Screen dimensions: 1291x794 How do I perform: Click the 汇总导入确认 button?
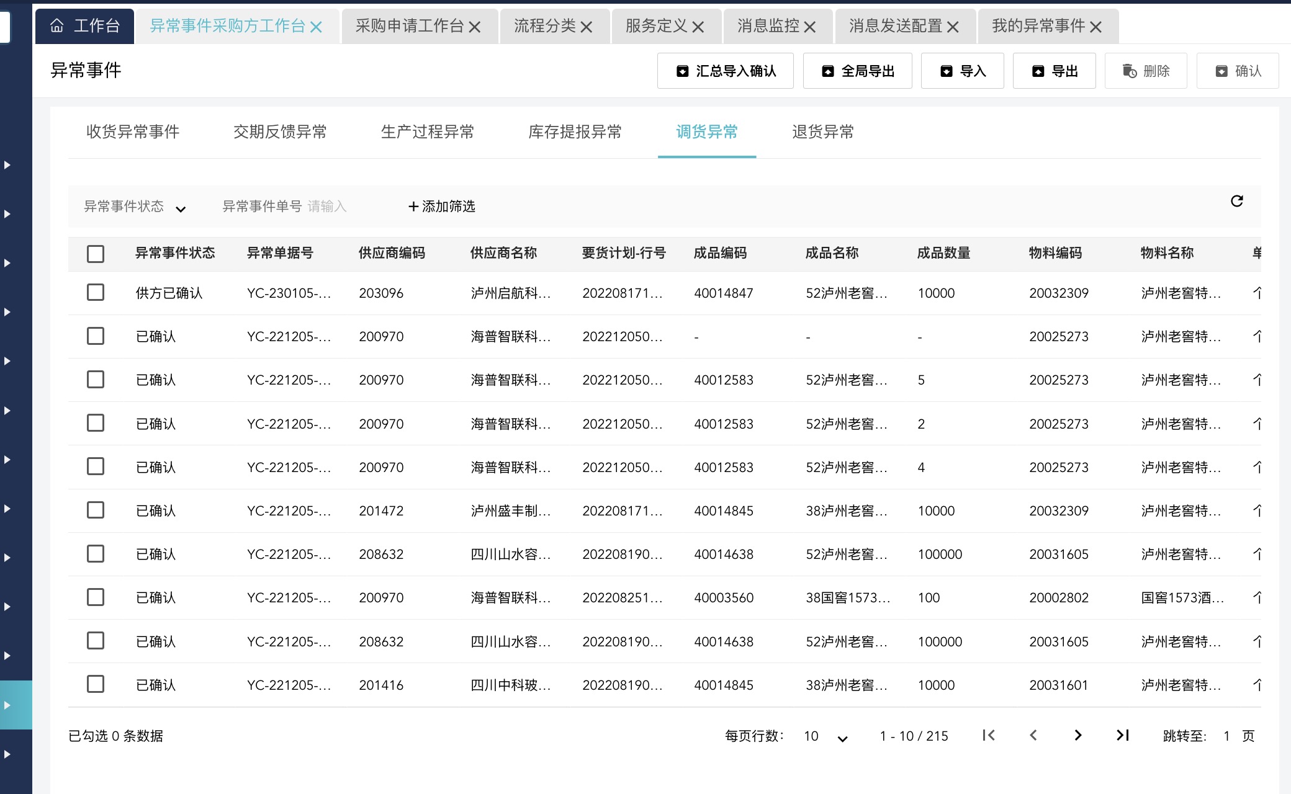(726, 71)
